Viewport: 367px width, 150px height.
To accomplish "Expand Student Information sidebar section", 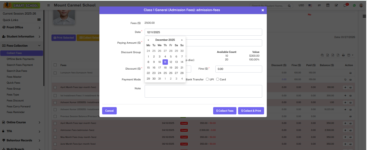I will coord(21,37).
